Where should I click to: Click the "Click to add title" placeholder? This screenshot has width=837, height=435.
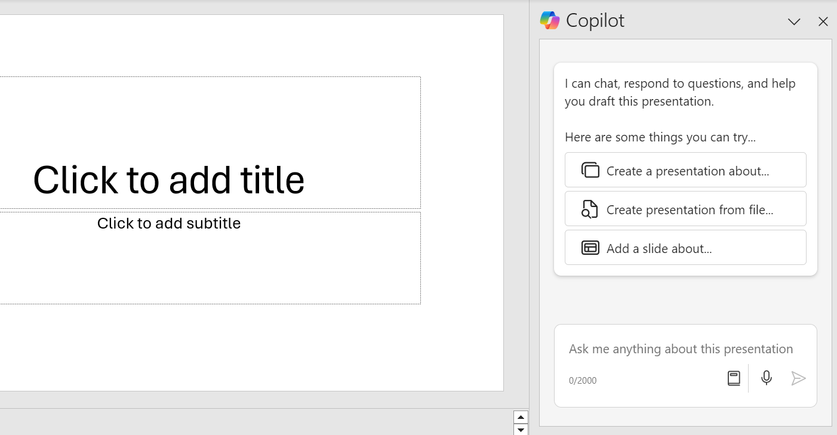169,180
